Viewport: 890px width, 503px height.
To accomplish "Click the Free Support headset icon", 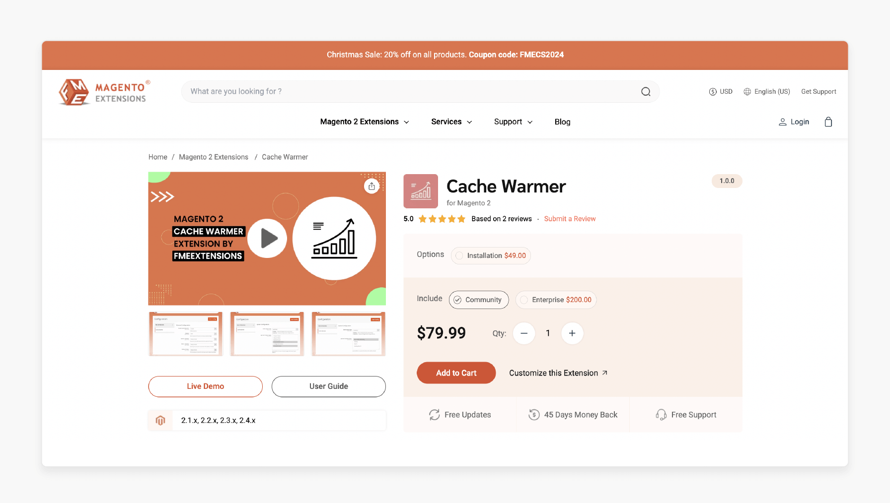I will tap(661, 415).
